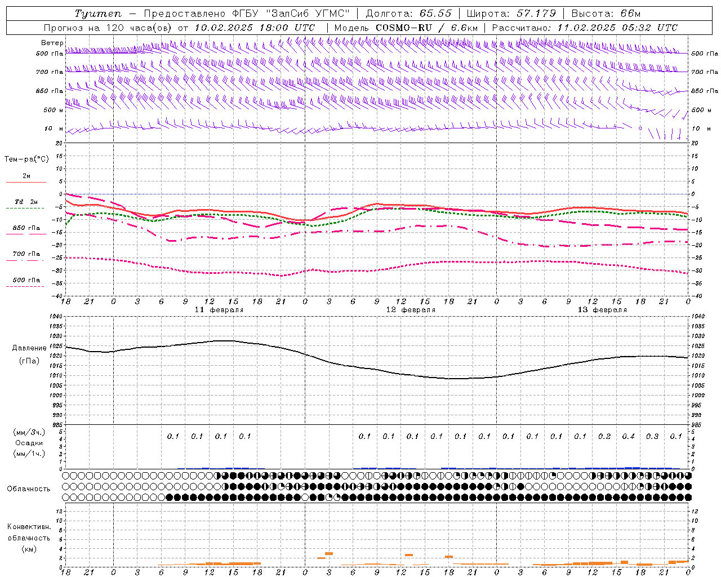
Task: Click the 0.3 precipitation value
Action: click(652, 436)
